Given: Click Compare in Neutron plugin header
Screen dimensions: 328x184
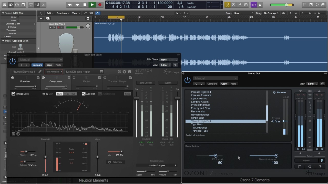Looking at the screenshot, I should pyautogui.click(x=37, y=65).
